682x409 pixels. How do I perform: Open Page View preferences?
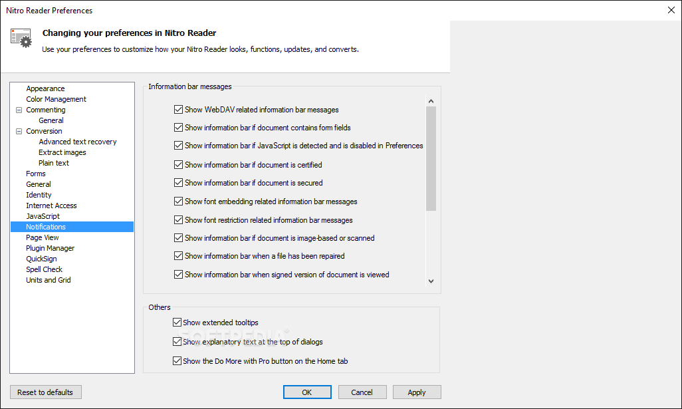[42, 237]
